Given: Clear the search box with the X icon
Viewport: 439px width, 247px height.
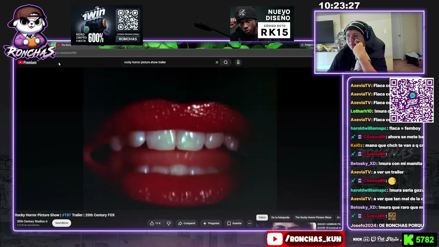Looking at the screenshot, I should coord(217,62).
